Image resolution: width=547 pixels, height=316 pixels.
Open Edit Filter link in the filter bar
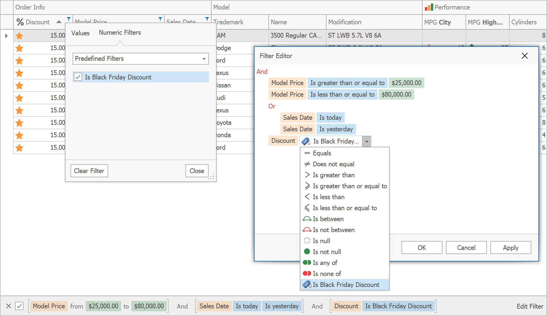(x=530, y=306)
